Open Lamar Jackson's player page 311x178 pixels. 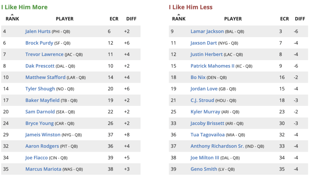click(x=207, y=31)
